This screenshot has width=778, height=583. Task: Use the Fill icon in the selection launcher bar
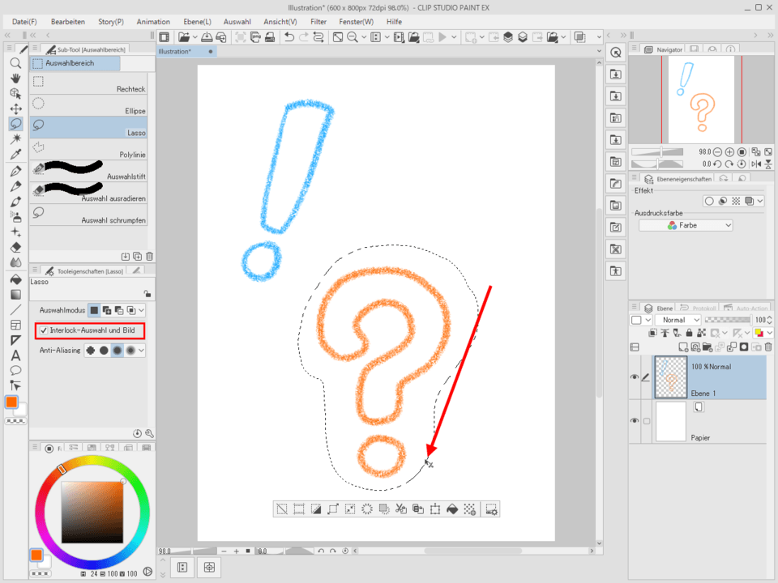click(454, 509)
